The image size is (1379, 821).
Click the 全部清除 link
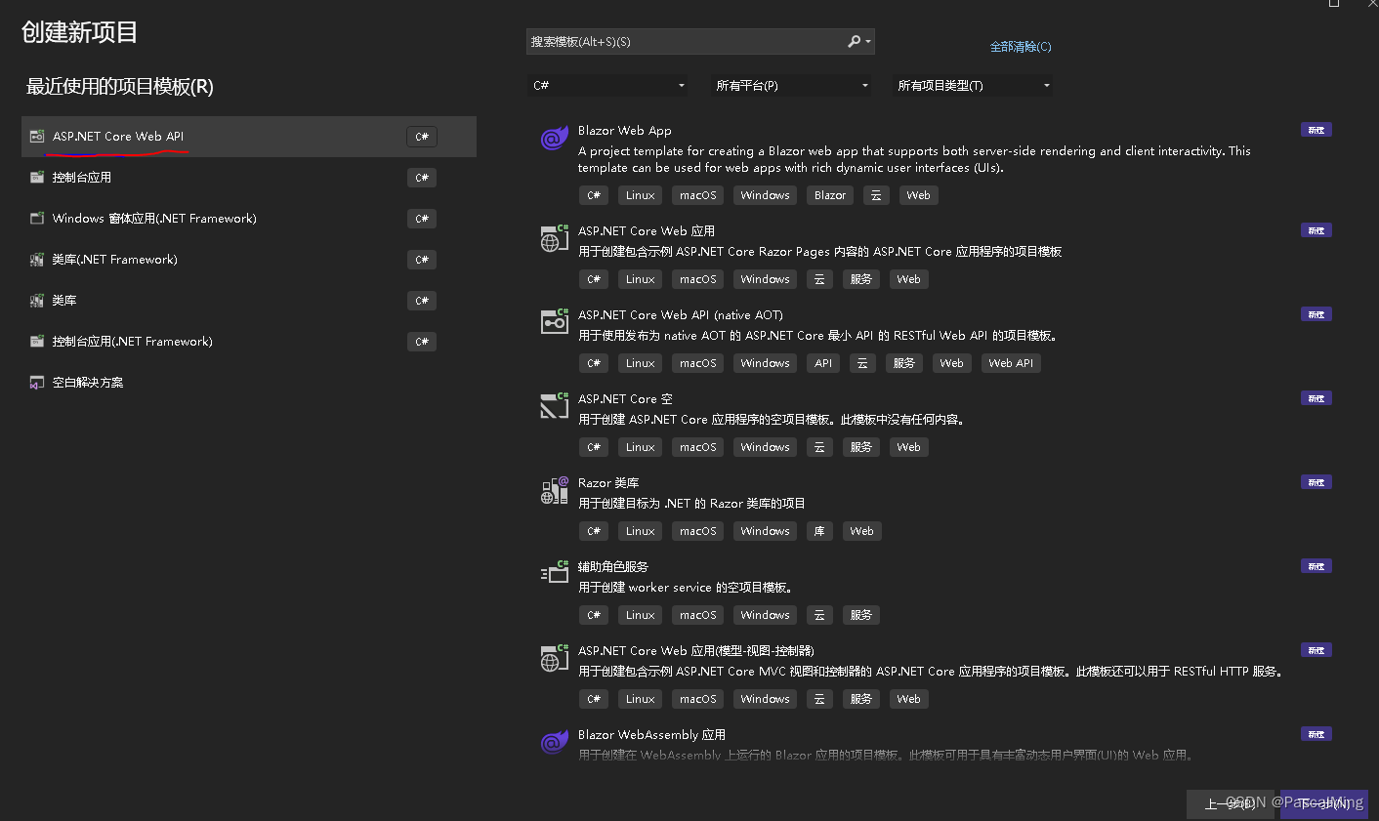click(x=1021, y=47)
